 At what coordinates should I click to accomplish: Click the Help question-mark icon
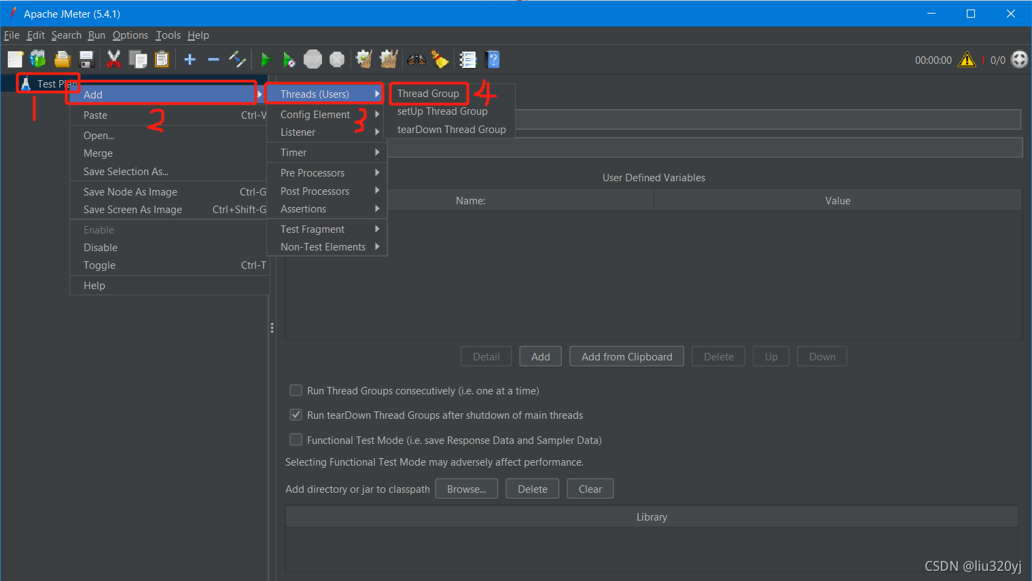pyautogui.click(x=493, y=60)
